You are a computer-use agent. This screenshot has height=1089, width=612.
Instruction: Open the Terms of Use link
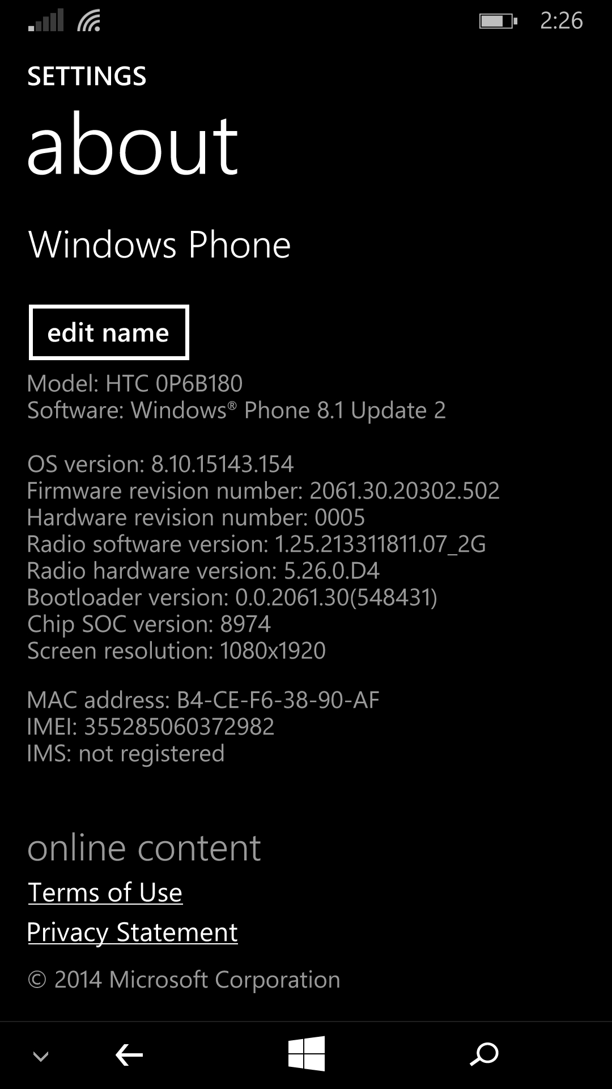pos(105,892)
